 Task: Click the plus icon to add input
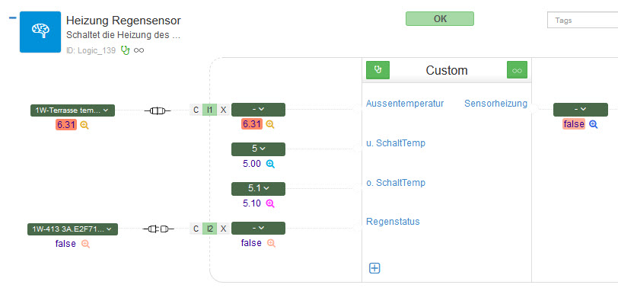374,268
